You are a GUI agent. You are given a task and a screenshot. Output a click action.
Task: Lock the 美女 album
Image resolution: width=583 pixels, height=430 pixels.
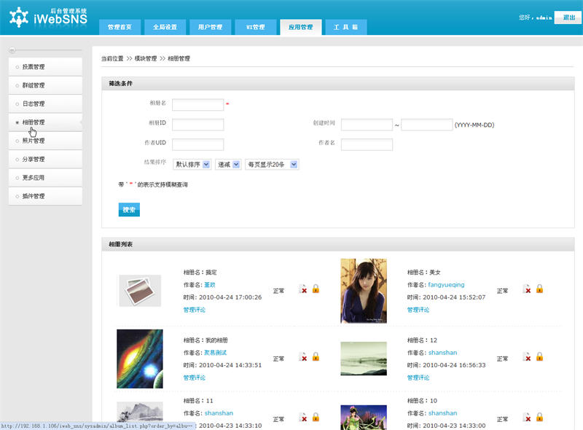(539, 289)
